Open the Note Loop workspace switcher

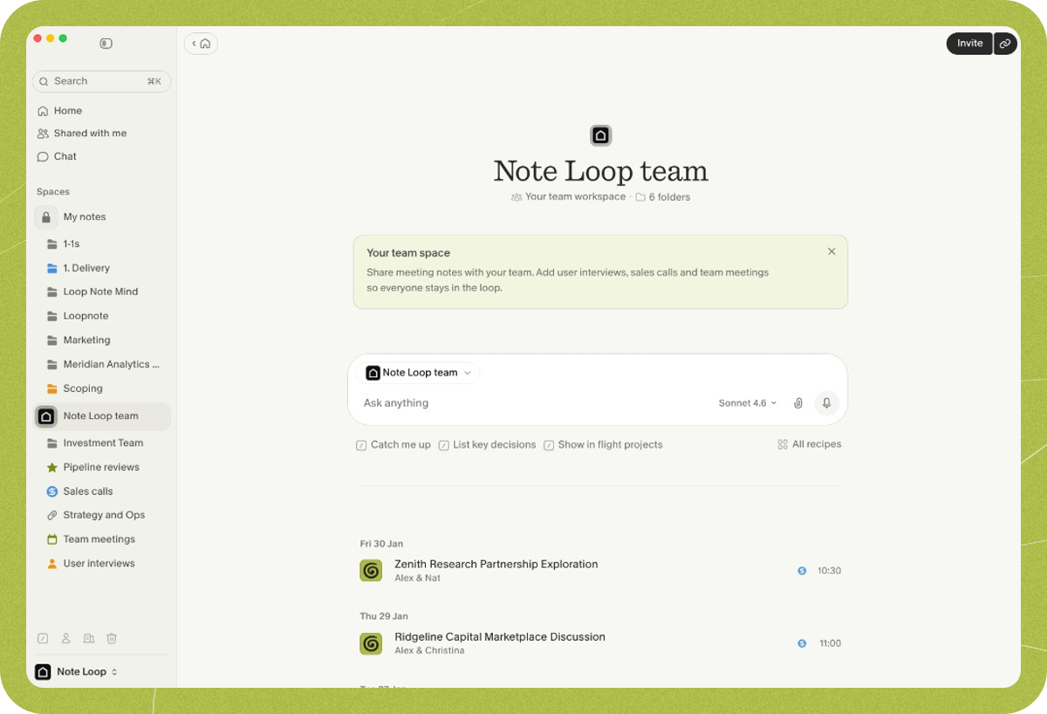pyautogui.click(x=77, y=671)
